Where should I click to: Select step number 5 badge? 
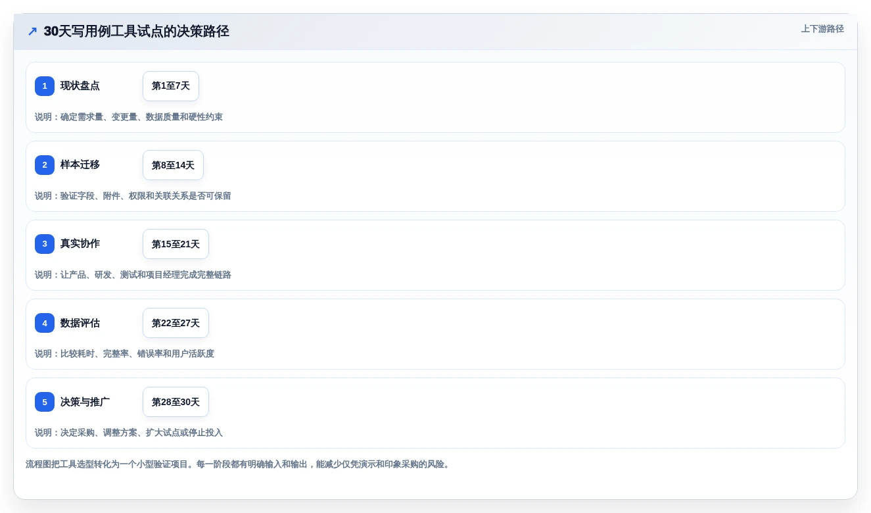coord(45,402)
